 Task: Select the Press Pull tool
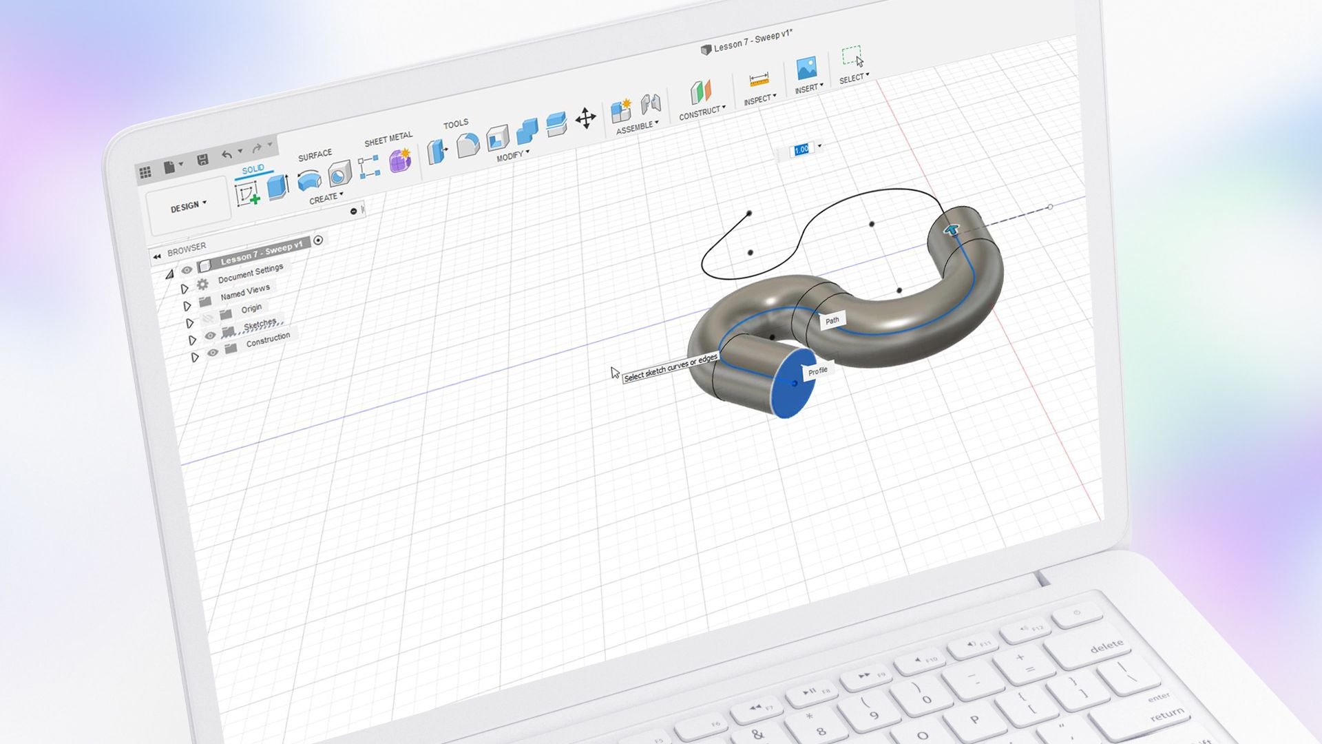[437, 151]
